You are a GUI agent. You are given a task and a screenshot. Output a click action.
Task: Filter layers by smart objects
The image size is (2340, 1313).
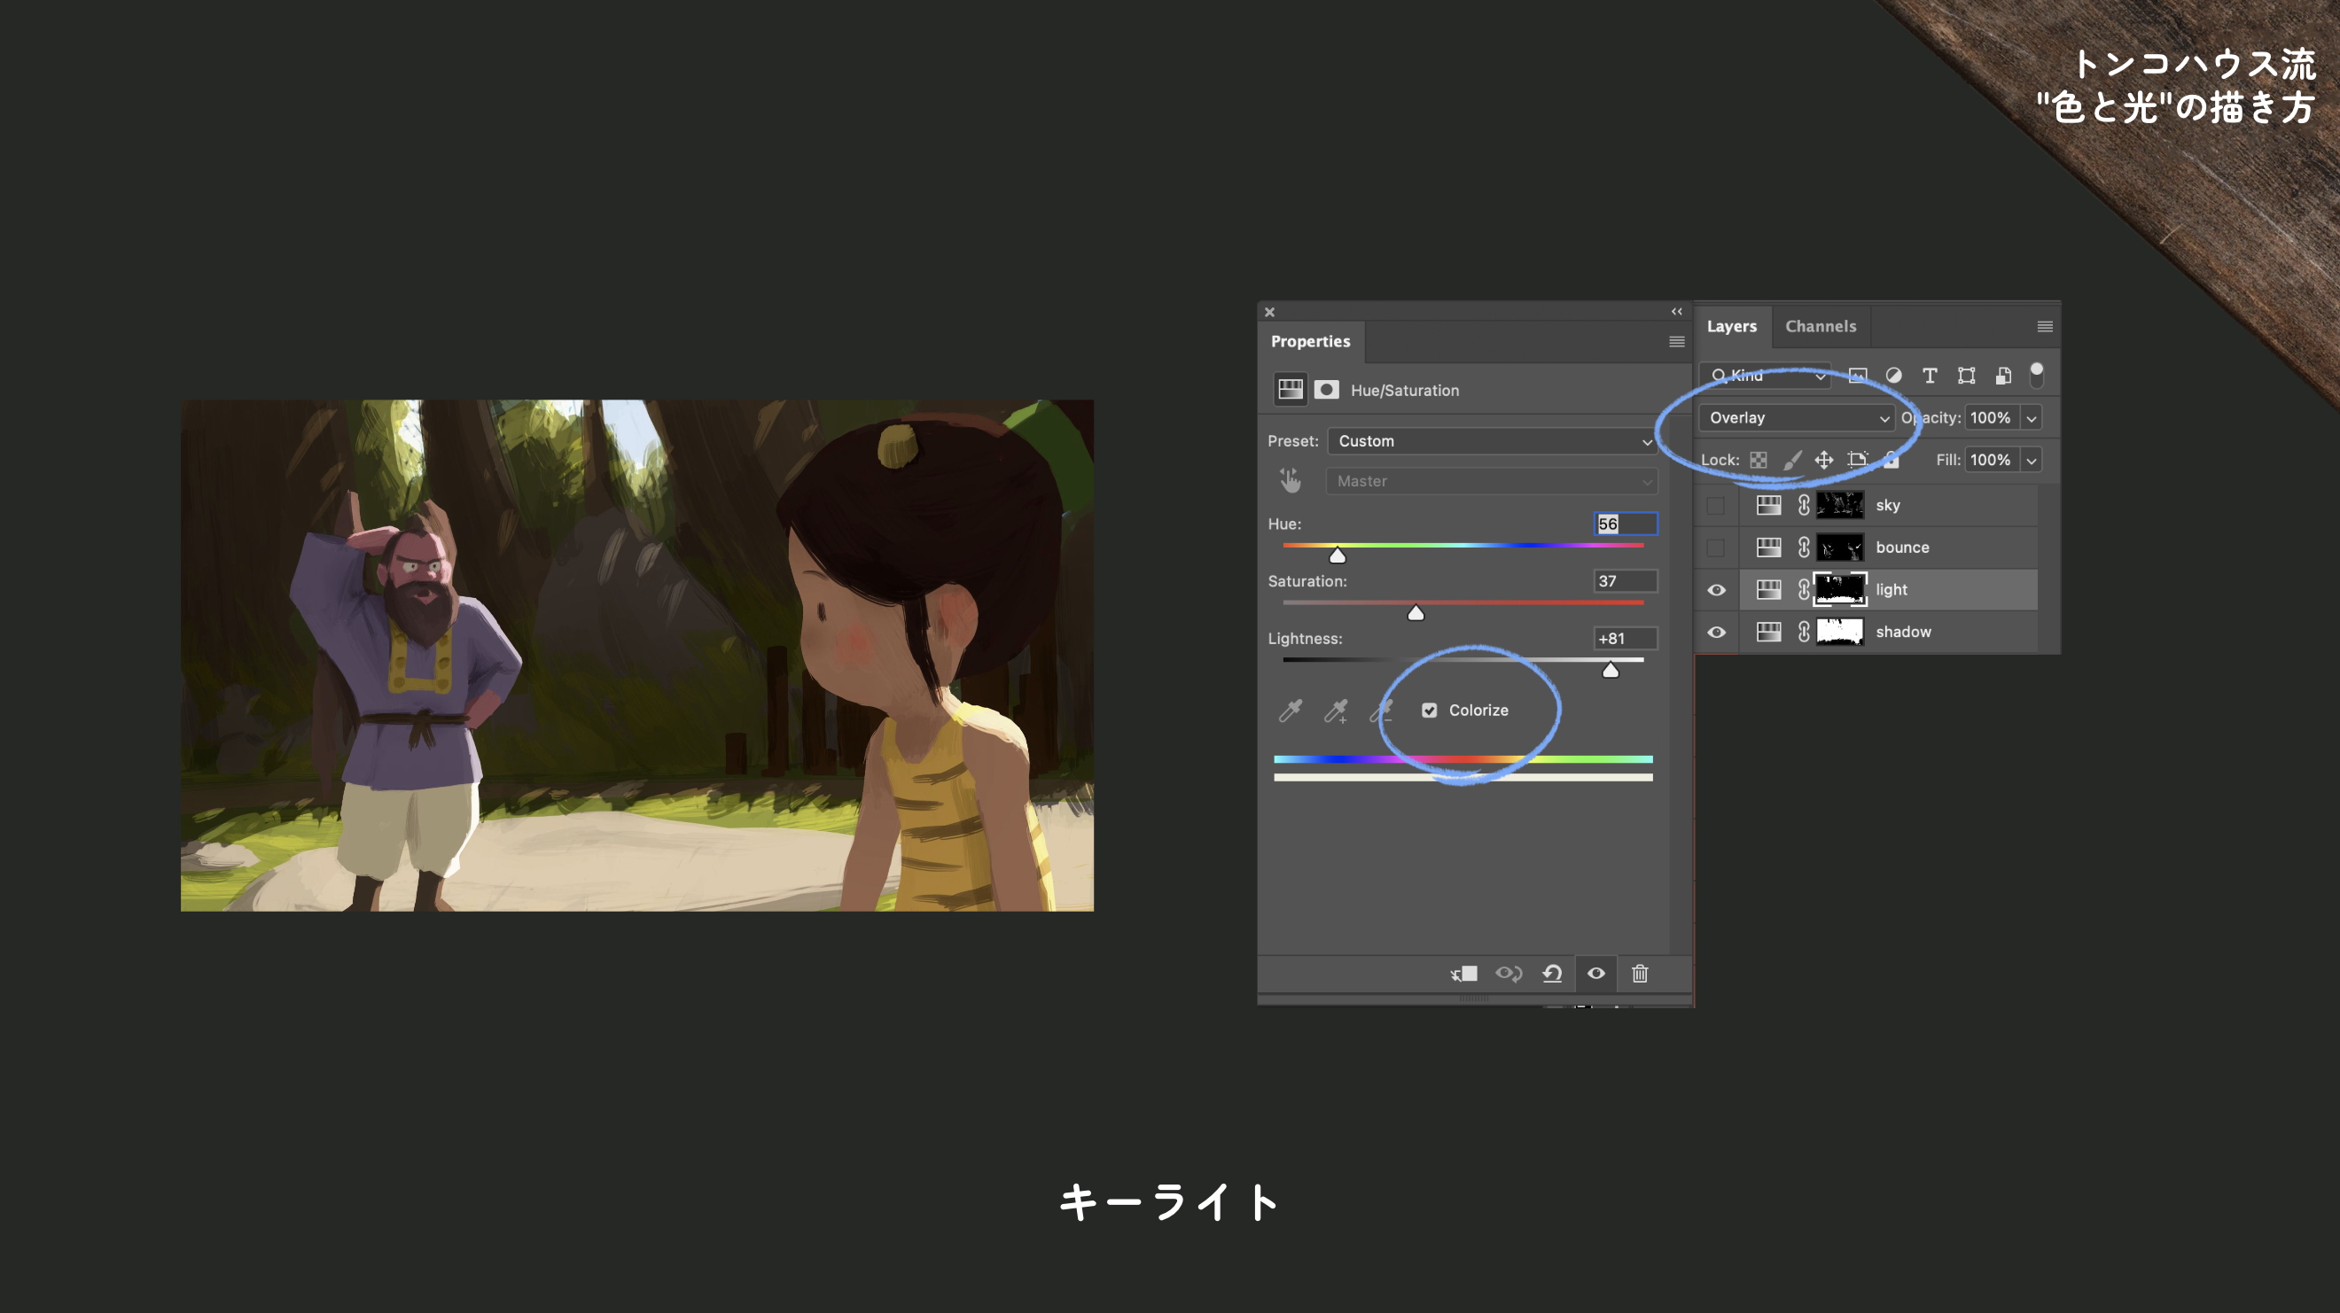tap(2003, 375)
